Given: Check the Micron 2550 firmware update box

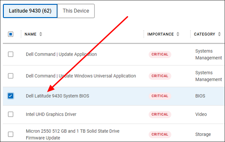Looking at the screenshot, I should click(11, 134).
